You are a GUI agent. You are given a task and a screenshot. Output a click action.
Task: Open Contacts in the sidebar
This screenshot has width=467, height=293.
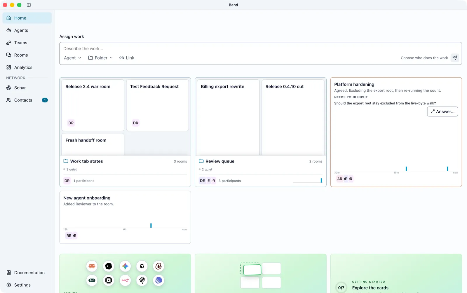click(27, 100)
